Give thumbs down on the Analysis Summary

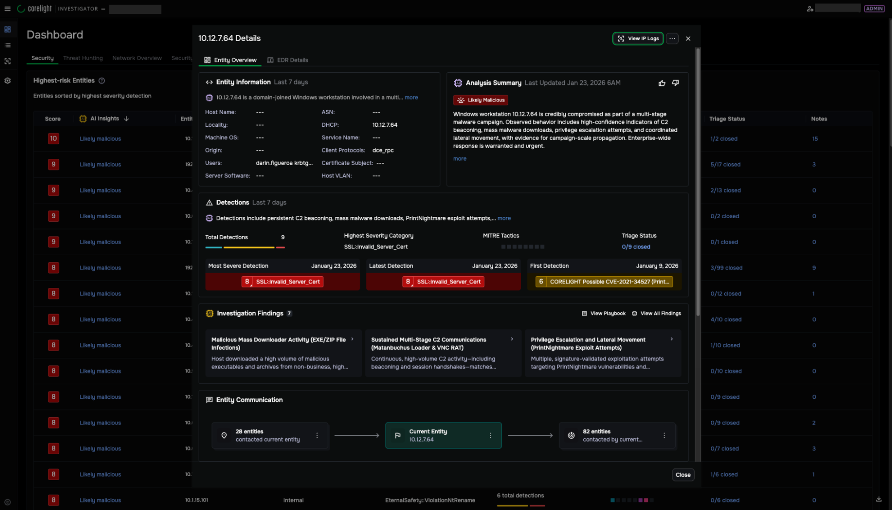coord(675,83)
